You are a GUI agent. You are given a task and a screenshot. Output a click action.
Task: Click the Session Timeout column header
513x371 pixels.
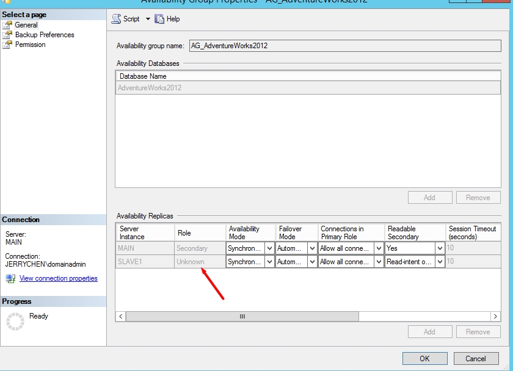[473, 232]
